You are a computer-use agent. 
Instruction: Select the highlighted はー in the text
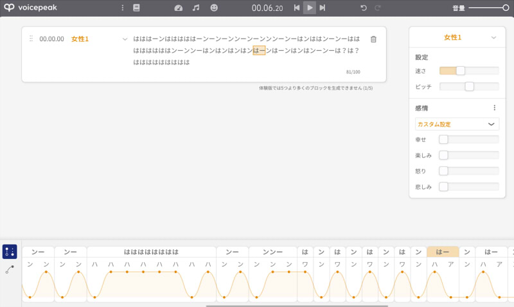259,51
